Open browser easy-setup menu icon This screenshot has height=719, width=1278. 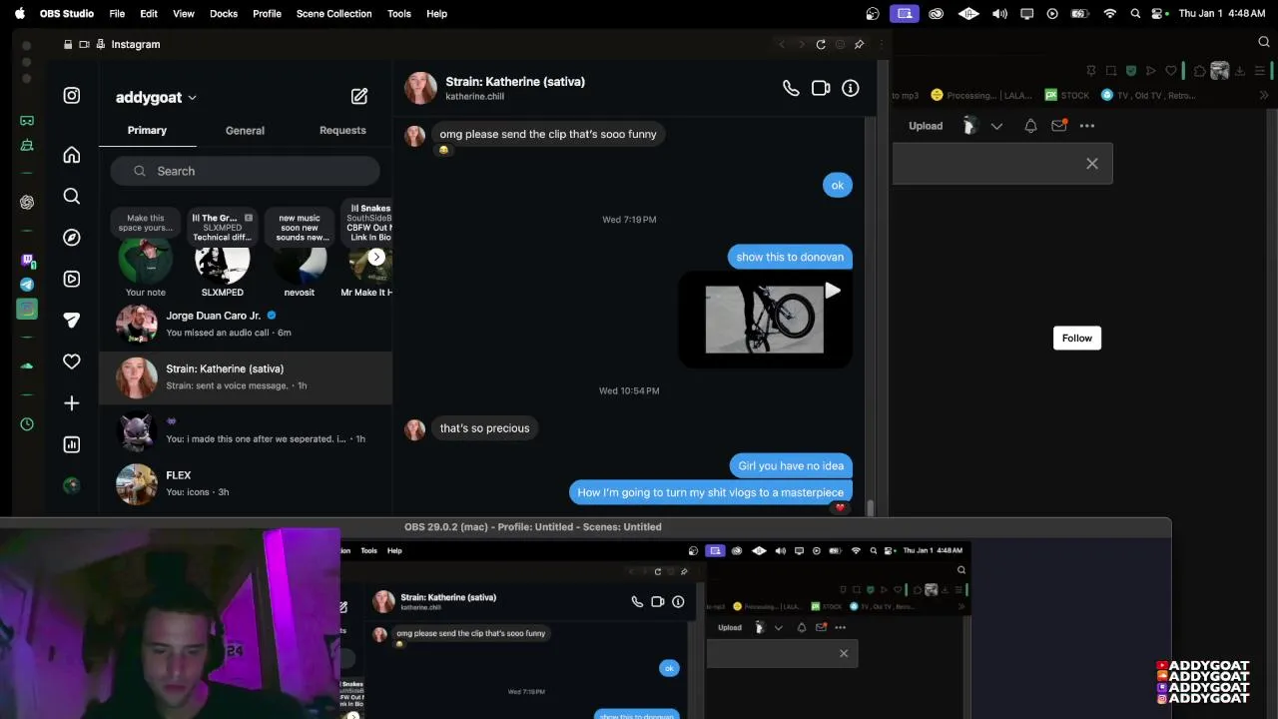click(x=1260, y=71)
